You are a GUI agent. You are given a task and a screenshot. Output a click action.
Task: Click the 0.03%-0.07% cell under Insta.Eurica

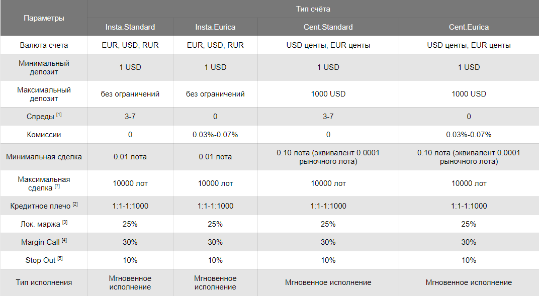(215, 135)
